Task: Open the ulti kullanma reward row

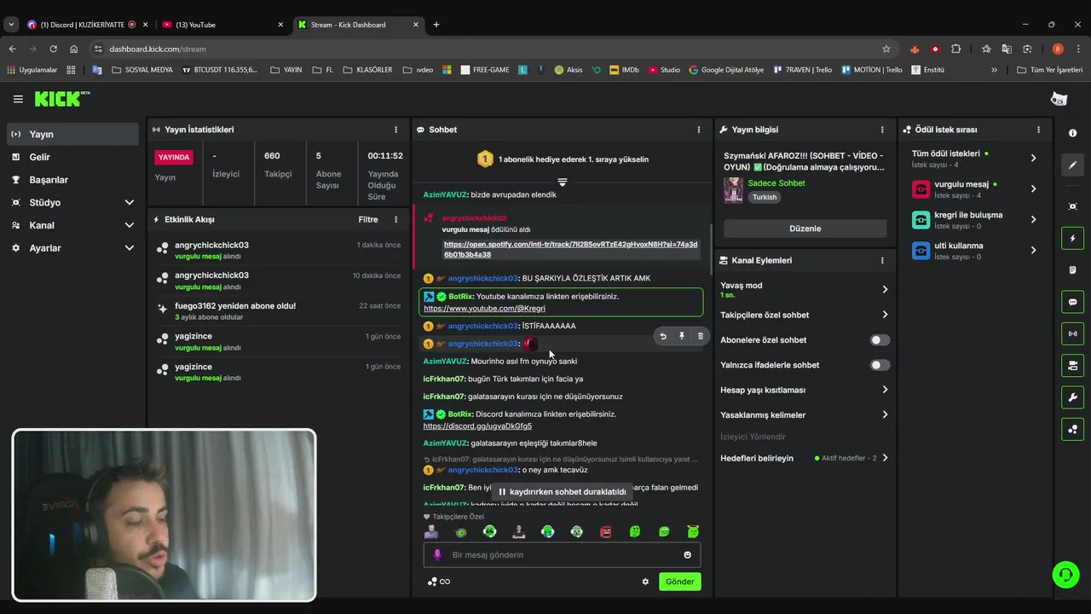Action: point(974,250)
